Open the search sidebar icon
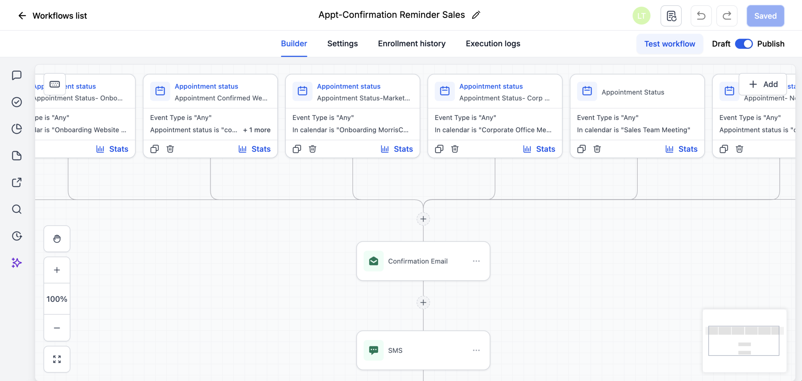Viewport: 802px width, 381px height. point(17,209)
